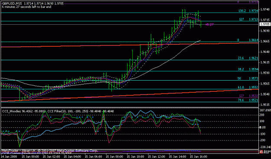
Task: Click the '15 Jan 04:00' time axis label
Action: pyautogui.click(x=72, y=157)
